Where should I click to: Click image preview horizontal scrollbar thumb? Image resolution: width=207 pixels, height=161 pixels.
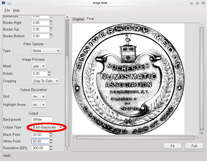pyautogui.click(x=135, y=138)
